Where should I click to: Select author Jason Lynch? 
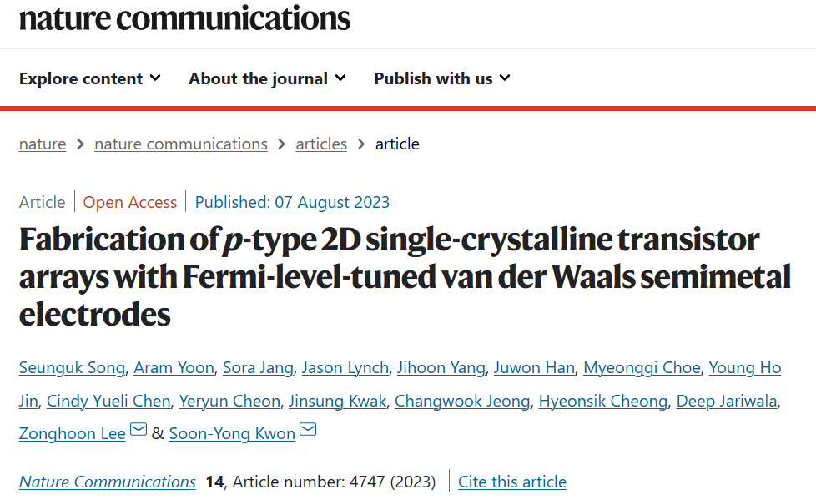[345, 368]
